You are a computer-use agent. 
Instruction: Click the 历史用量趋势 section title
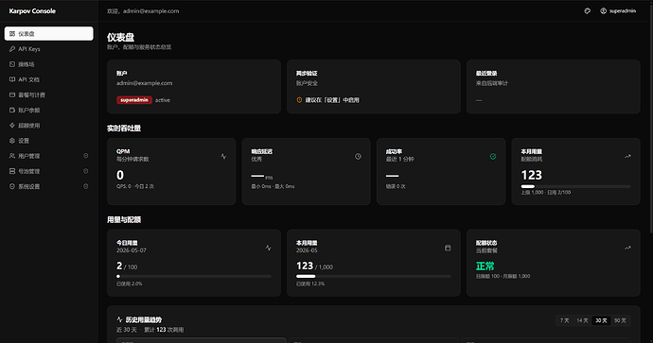(x=144, y=319)
